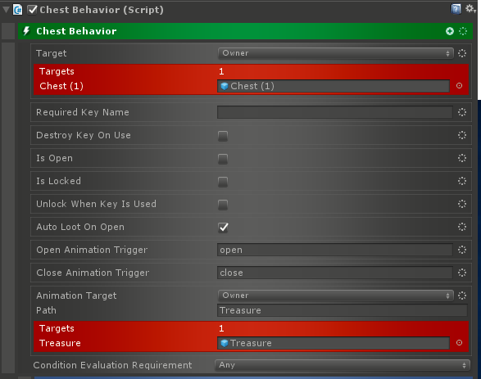Open the script help documentation icon
The height and width of the screenshot is (379, 481).
point(456,9)
